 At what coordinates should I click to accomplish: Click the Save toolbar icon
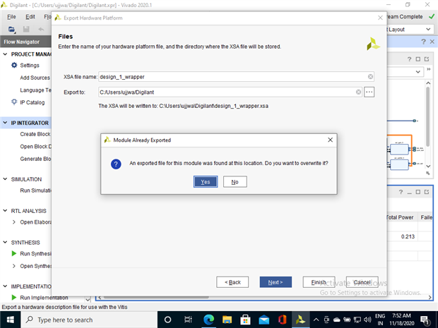(26, 30)
